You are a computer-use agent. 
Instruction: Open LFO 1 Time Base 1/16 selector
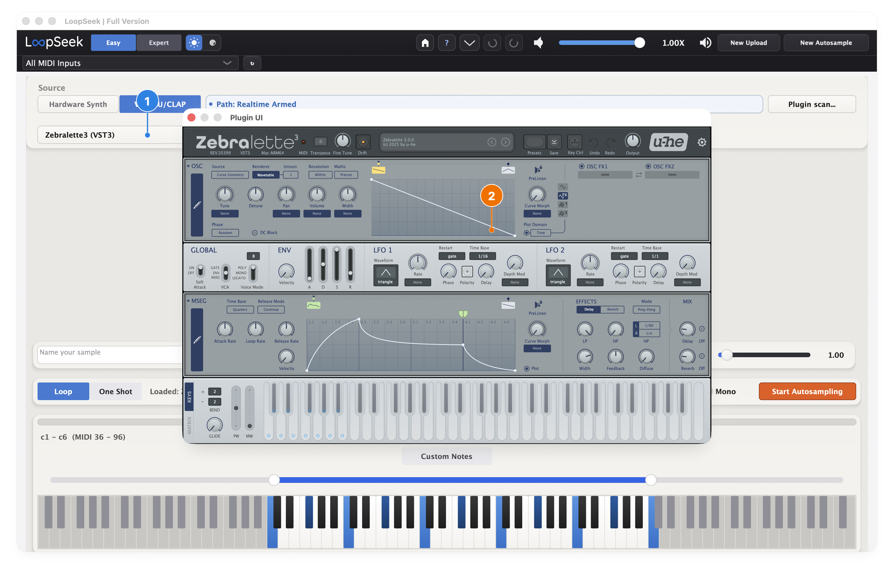482,256
